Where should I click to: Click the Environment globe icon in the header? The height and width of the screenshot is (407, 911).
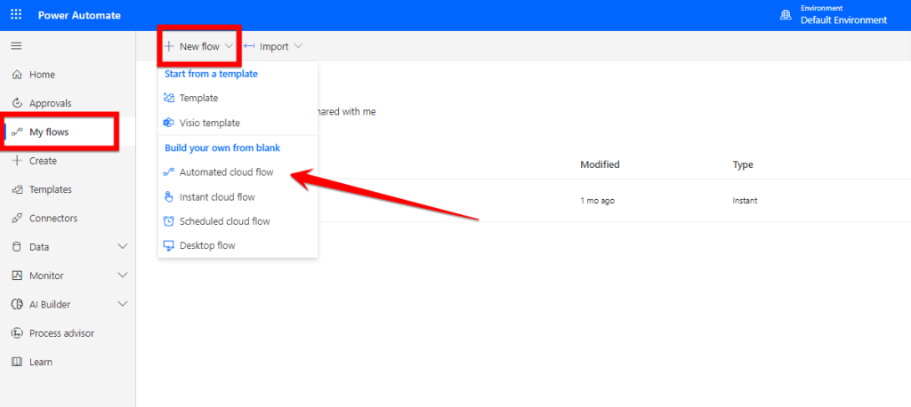(786, 16)
